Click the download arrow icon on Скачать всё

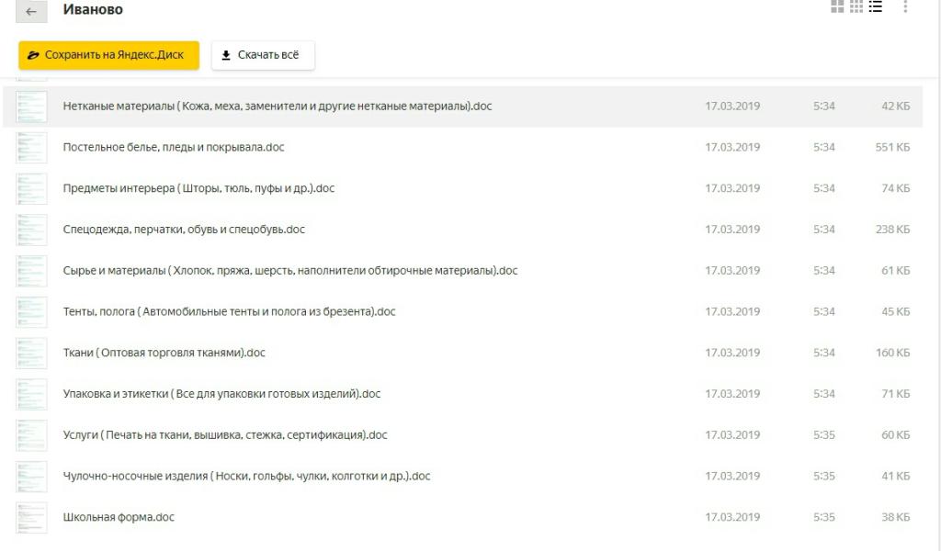[x=225, y=55]
